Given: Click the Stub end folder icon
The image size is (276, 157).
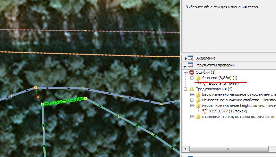Looking at the screenshot, I should pyautogui.click(x=198, y=78).
